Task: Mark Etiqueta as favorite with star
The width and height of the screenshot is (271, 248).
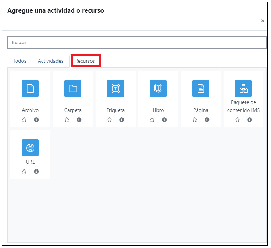Action: 109,120
